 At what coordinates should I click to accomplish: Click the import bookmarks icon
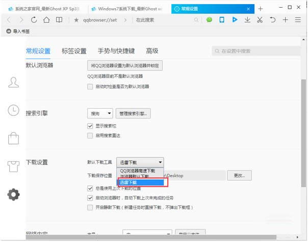(x=9, y=31)
